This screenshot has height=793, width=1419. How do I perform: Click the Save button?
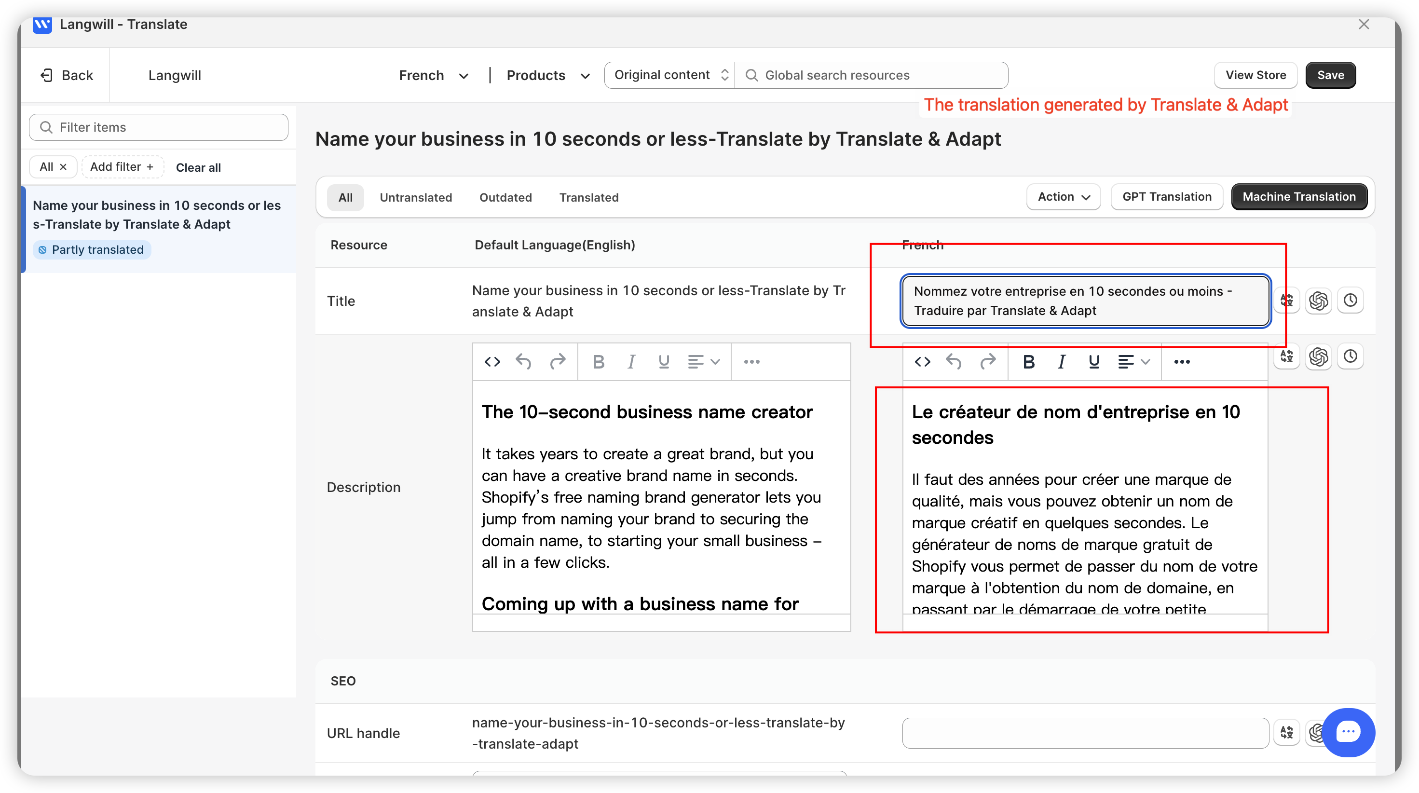[x=1330, y=76]
